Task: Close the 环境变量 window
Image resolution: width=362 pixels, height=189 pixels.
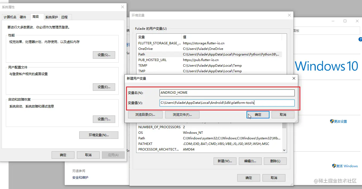Action: pyautogui.click(x=289, y=15)
